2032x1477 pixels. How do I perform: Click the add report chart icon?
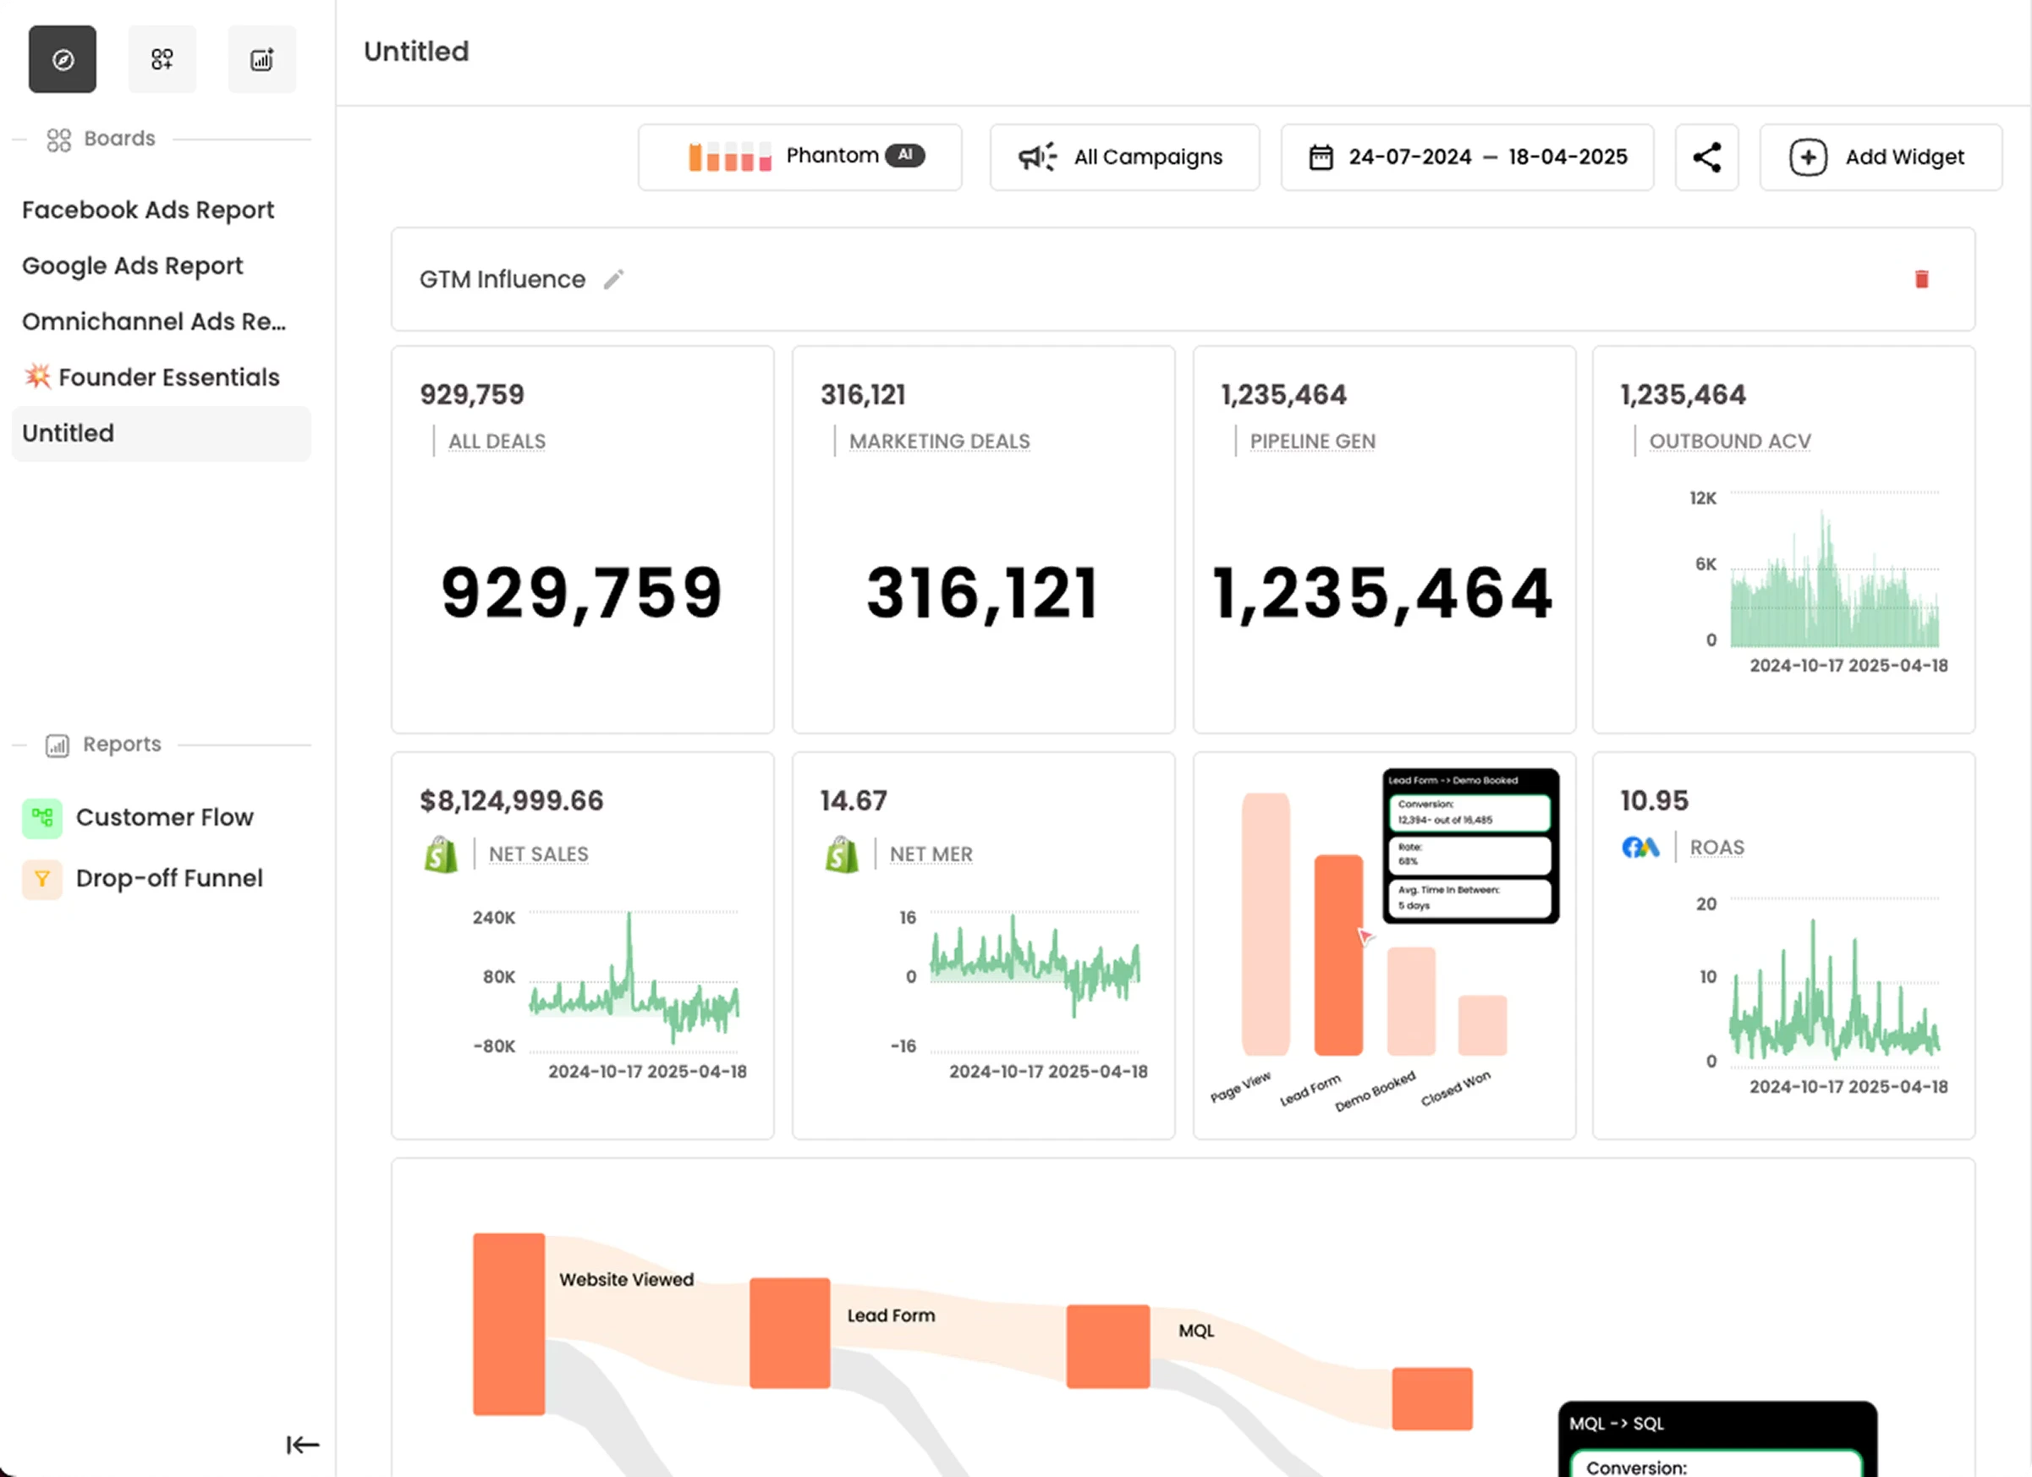261,59
